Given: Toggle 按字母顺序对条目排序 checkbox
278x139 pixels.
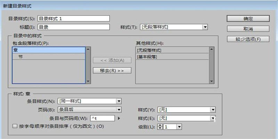Looking at the screenshot, I should (x=15, y=126).
